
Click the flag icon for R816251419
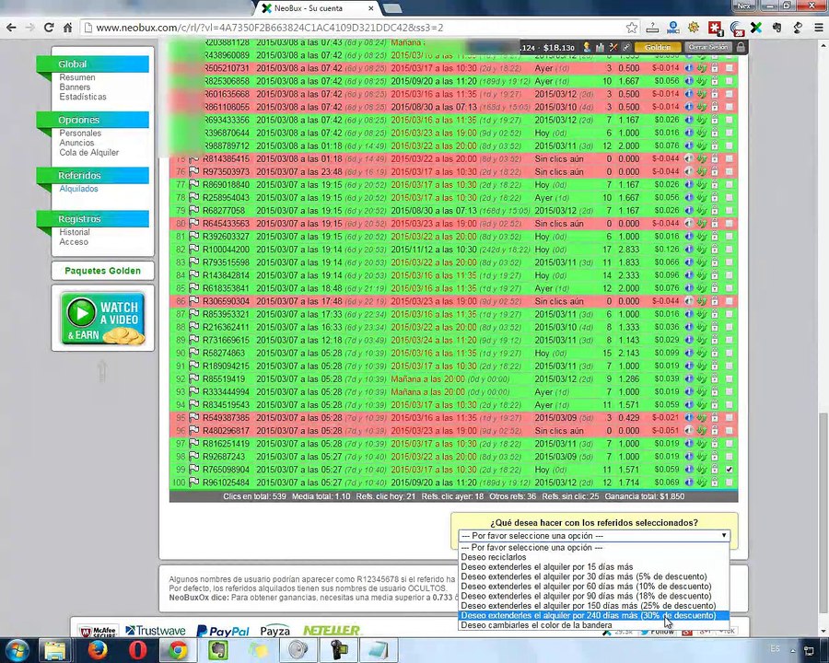[x=194, y=444]
